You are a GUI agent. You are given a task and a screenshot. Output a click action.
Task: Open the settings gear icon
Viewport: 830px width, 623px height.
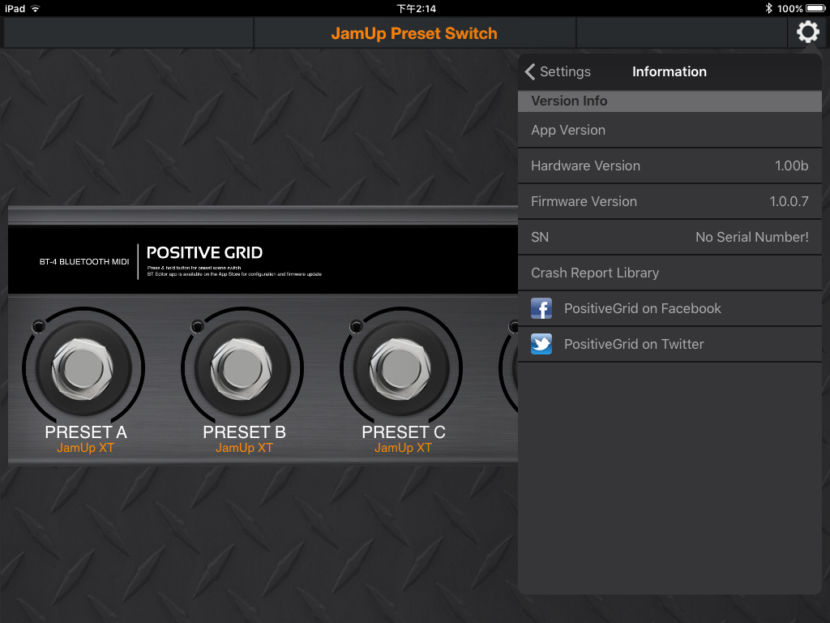tap(808, 32)
